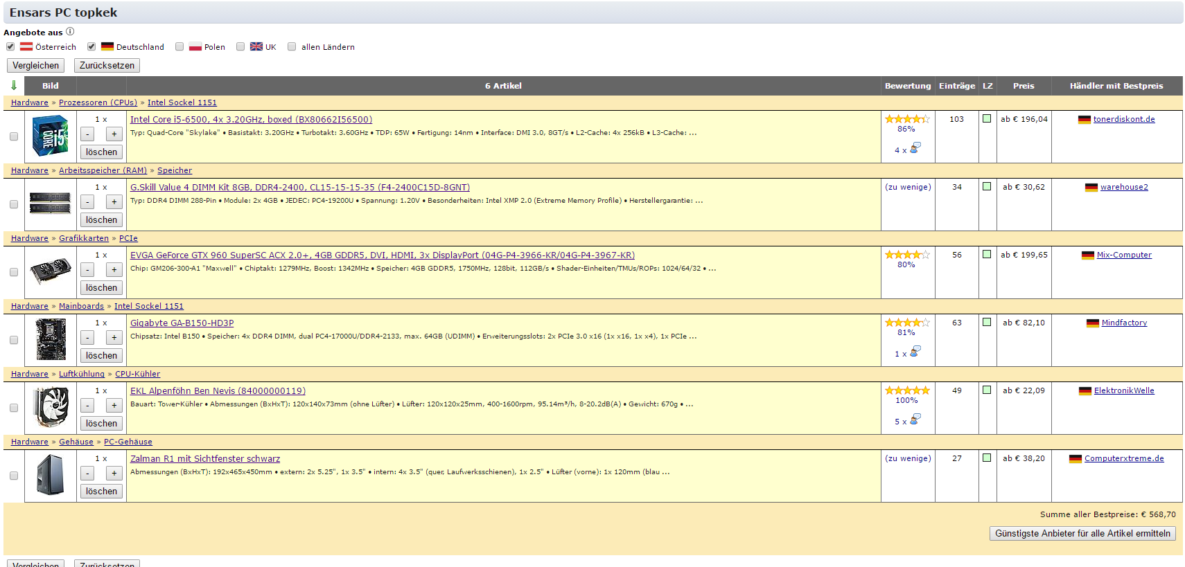This screenshot has height=567, width=1185.
Task: Select the Intel Core i5-6500 row checkbox
Action: pos(14,136)
